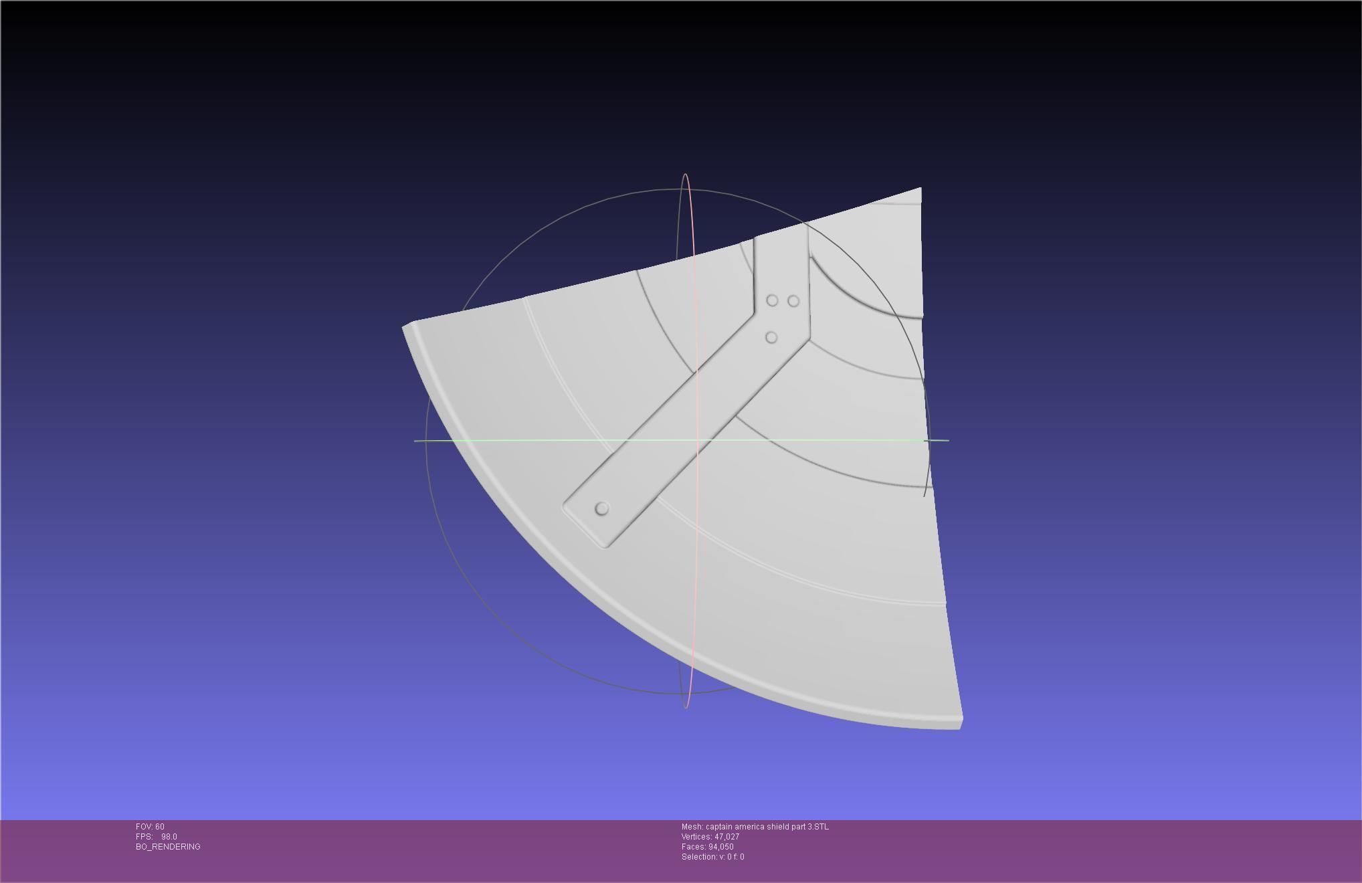The image size is (1362, 883).
Task: Click the upper-right rivet of the strap pair
Action: point(793,301)
